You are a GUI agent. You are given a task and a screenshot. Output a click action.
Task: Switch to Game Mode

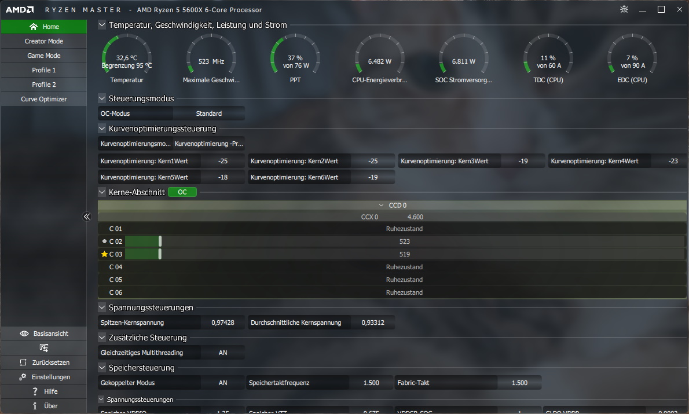(44, 56)
